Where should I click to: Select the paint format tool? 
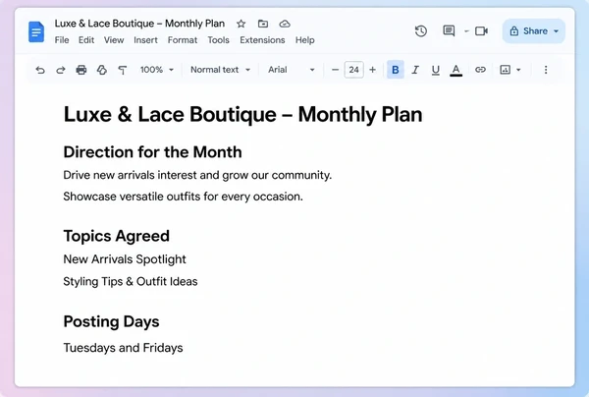click(x=122, y=70)
